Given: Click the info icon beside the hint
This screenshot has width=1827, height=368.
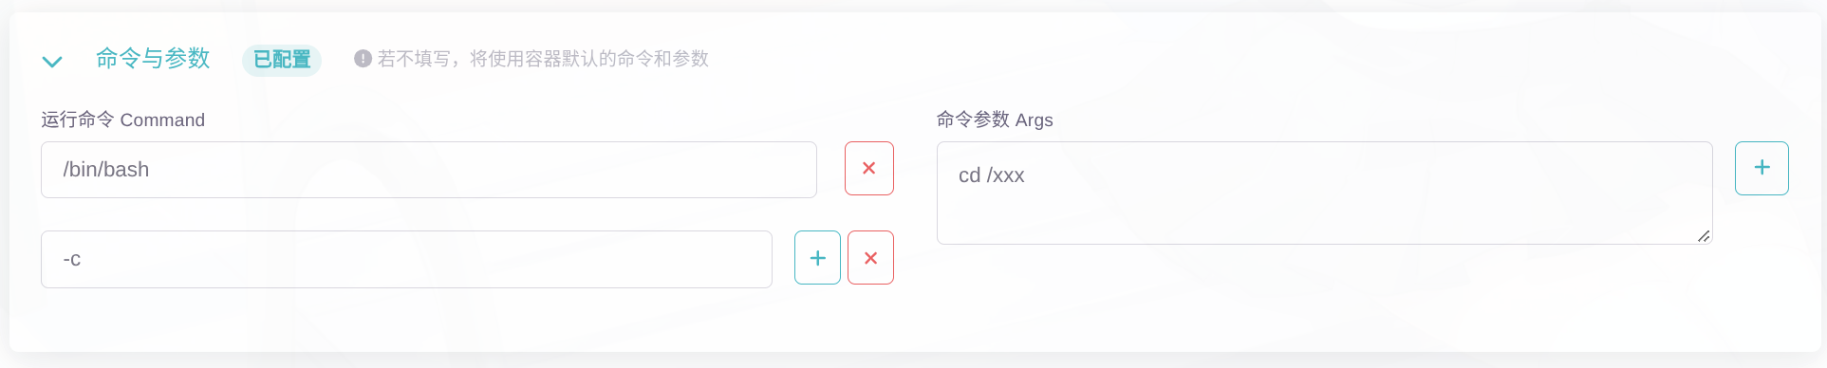Looking at the screenshot, I should pos(363,59).
